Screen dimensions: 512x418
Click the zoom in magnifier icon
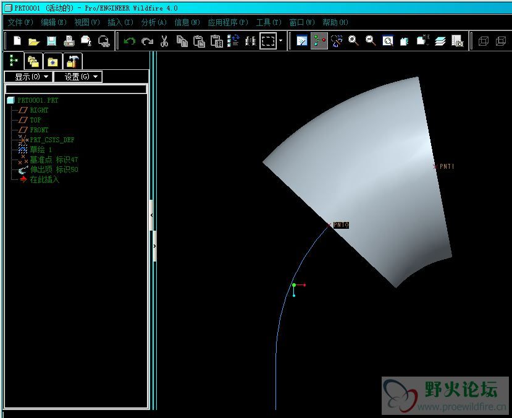(x=354, y=41)
